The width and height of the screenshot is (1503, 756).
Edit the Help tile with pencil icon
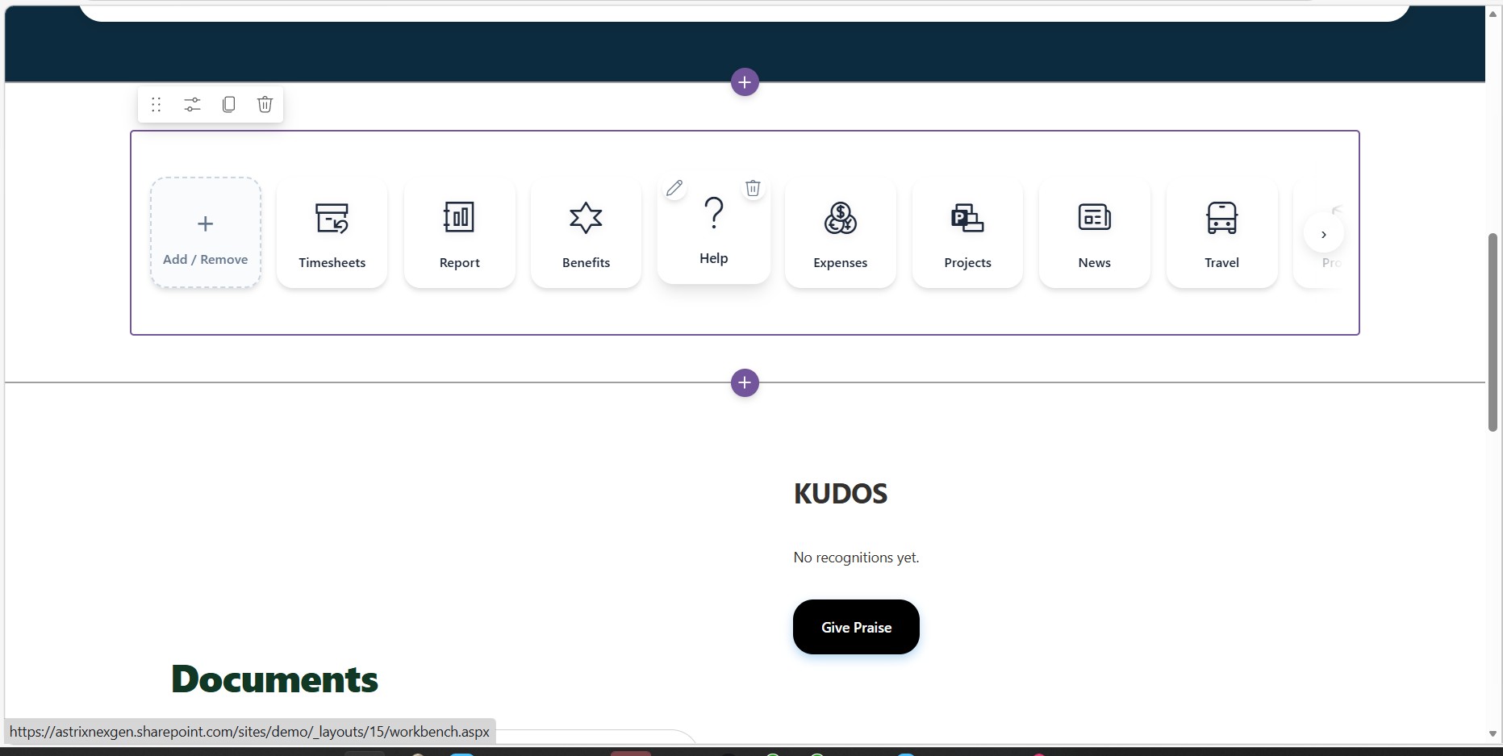click(674, 188)
